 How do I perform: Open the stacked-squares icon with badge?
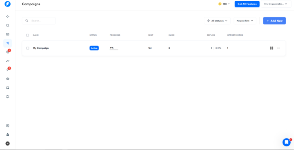(x=7, y=52)
